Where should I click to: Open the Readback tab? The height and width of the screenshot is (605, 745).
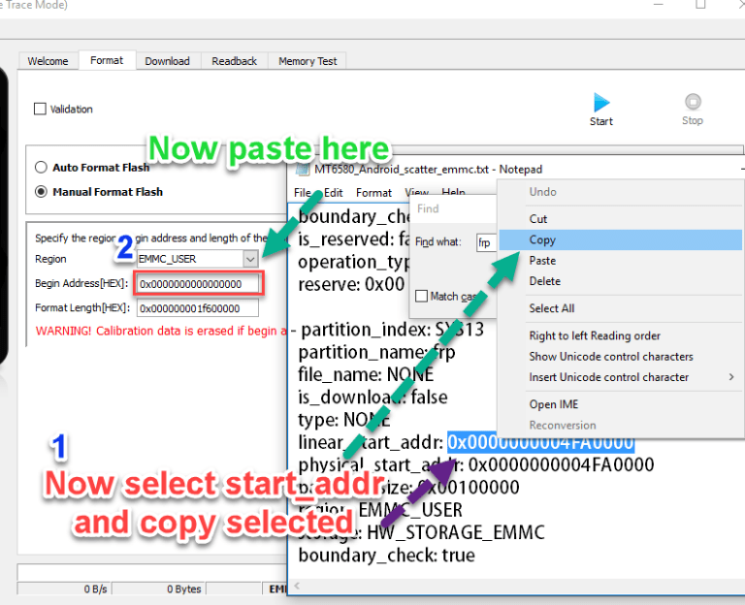click(234, 61)
